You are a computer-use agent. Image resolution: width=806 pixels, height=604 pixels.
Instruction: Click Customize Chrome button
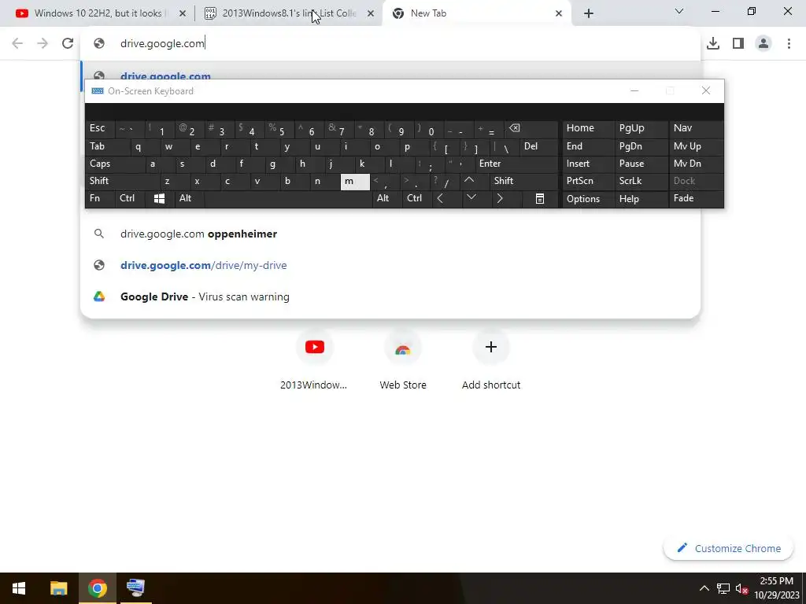tap(730, 548)
